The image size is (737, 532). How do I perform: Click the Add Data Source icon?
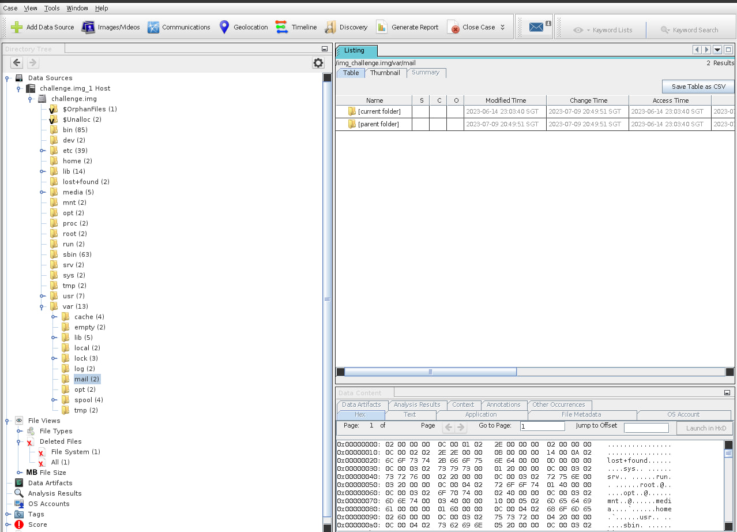(x=17, y=27)
